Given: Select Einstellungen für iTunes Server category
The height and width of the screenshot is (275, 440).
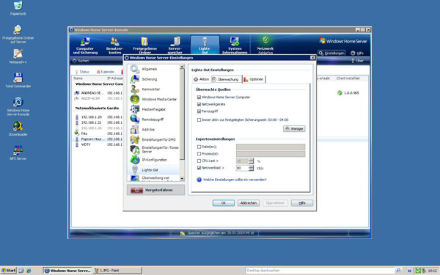Looking at the screenshot, I should [x=153, y=150].
